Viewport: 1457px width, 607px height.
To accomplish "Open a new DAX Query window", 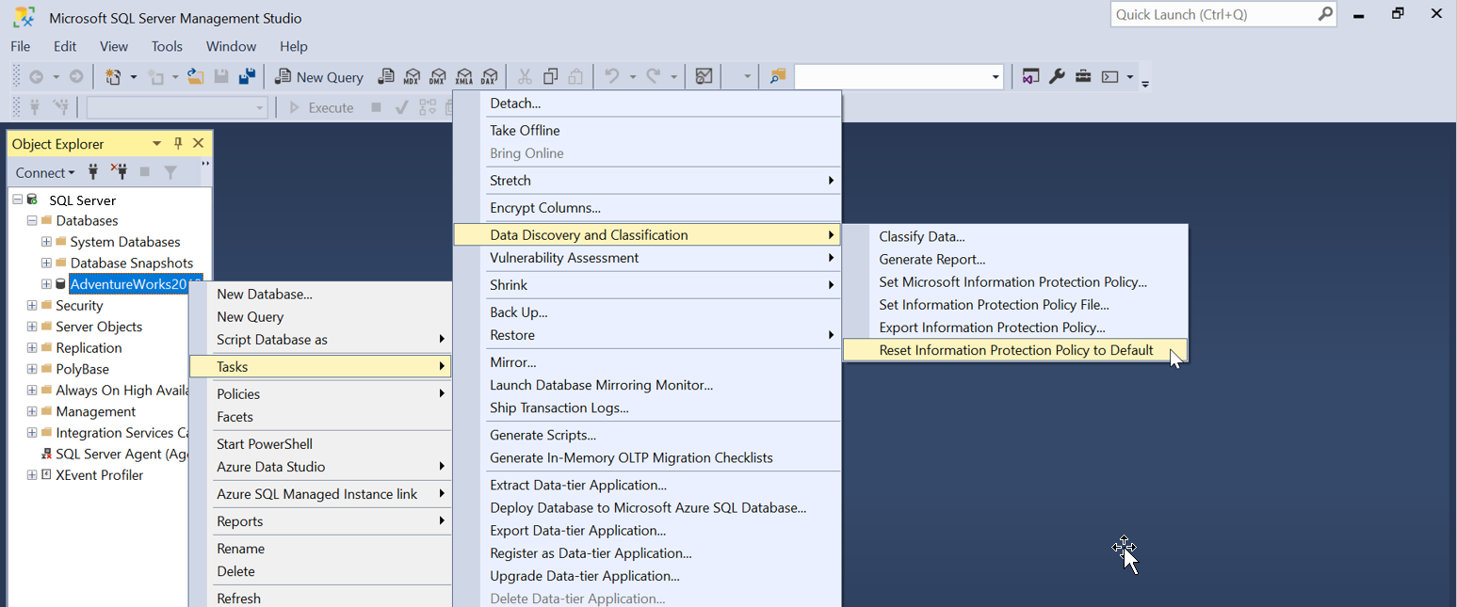I will [x=489, y=76].
